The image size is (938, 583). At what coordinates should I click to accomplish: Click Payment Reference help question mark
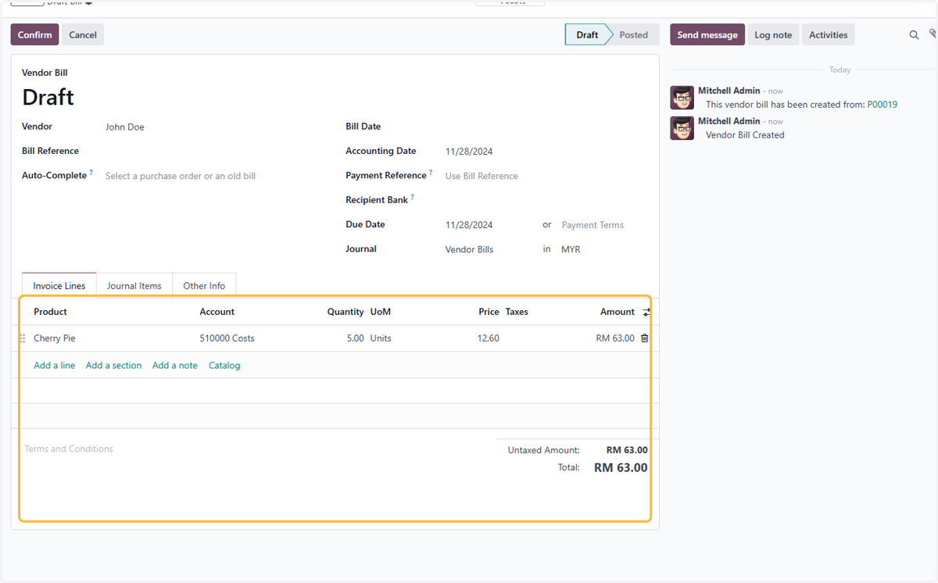pos(431,173)
